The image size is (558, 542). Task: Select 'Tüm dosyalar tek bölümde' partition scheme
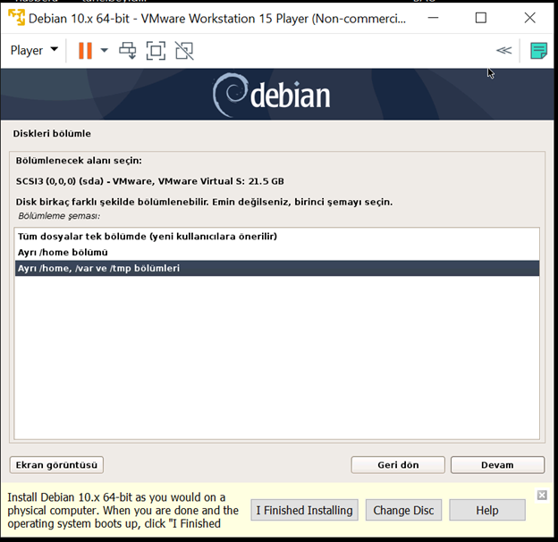point(277,237)
